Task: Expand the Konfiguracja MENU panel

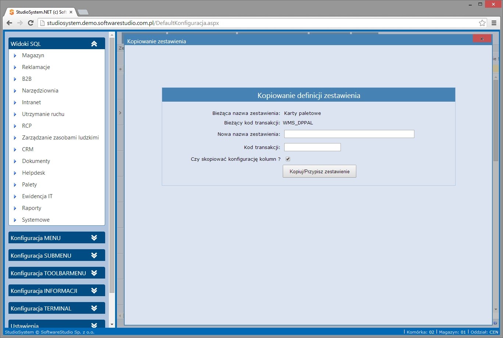Action: [94, 238]
